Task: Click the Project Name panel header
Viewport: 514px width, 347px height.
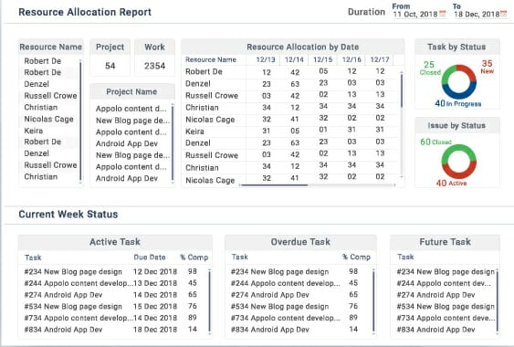Action: (131, 92)
